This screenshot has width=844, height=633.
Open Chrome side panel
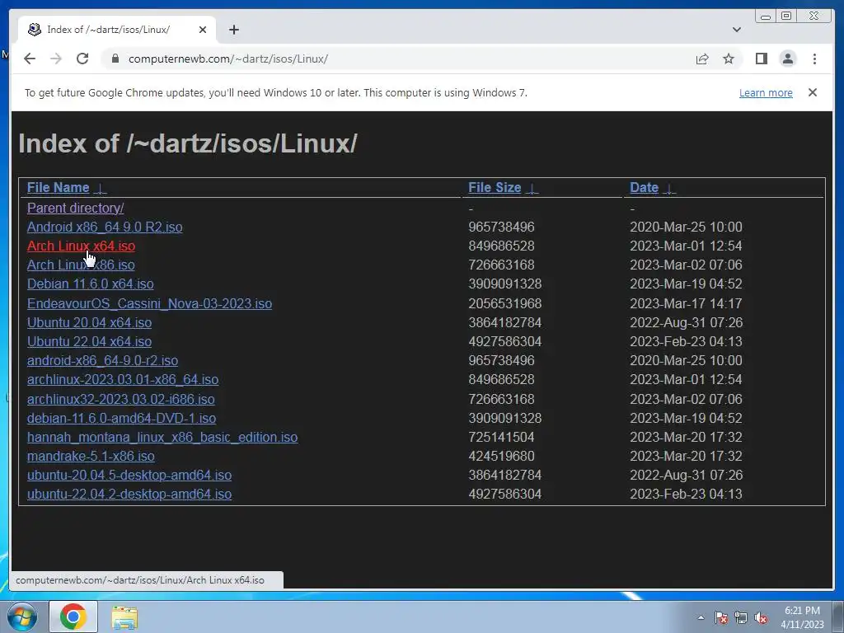(x=761, y=59)
